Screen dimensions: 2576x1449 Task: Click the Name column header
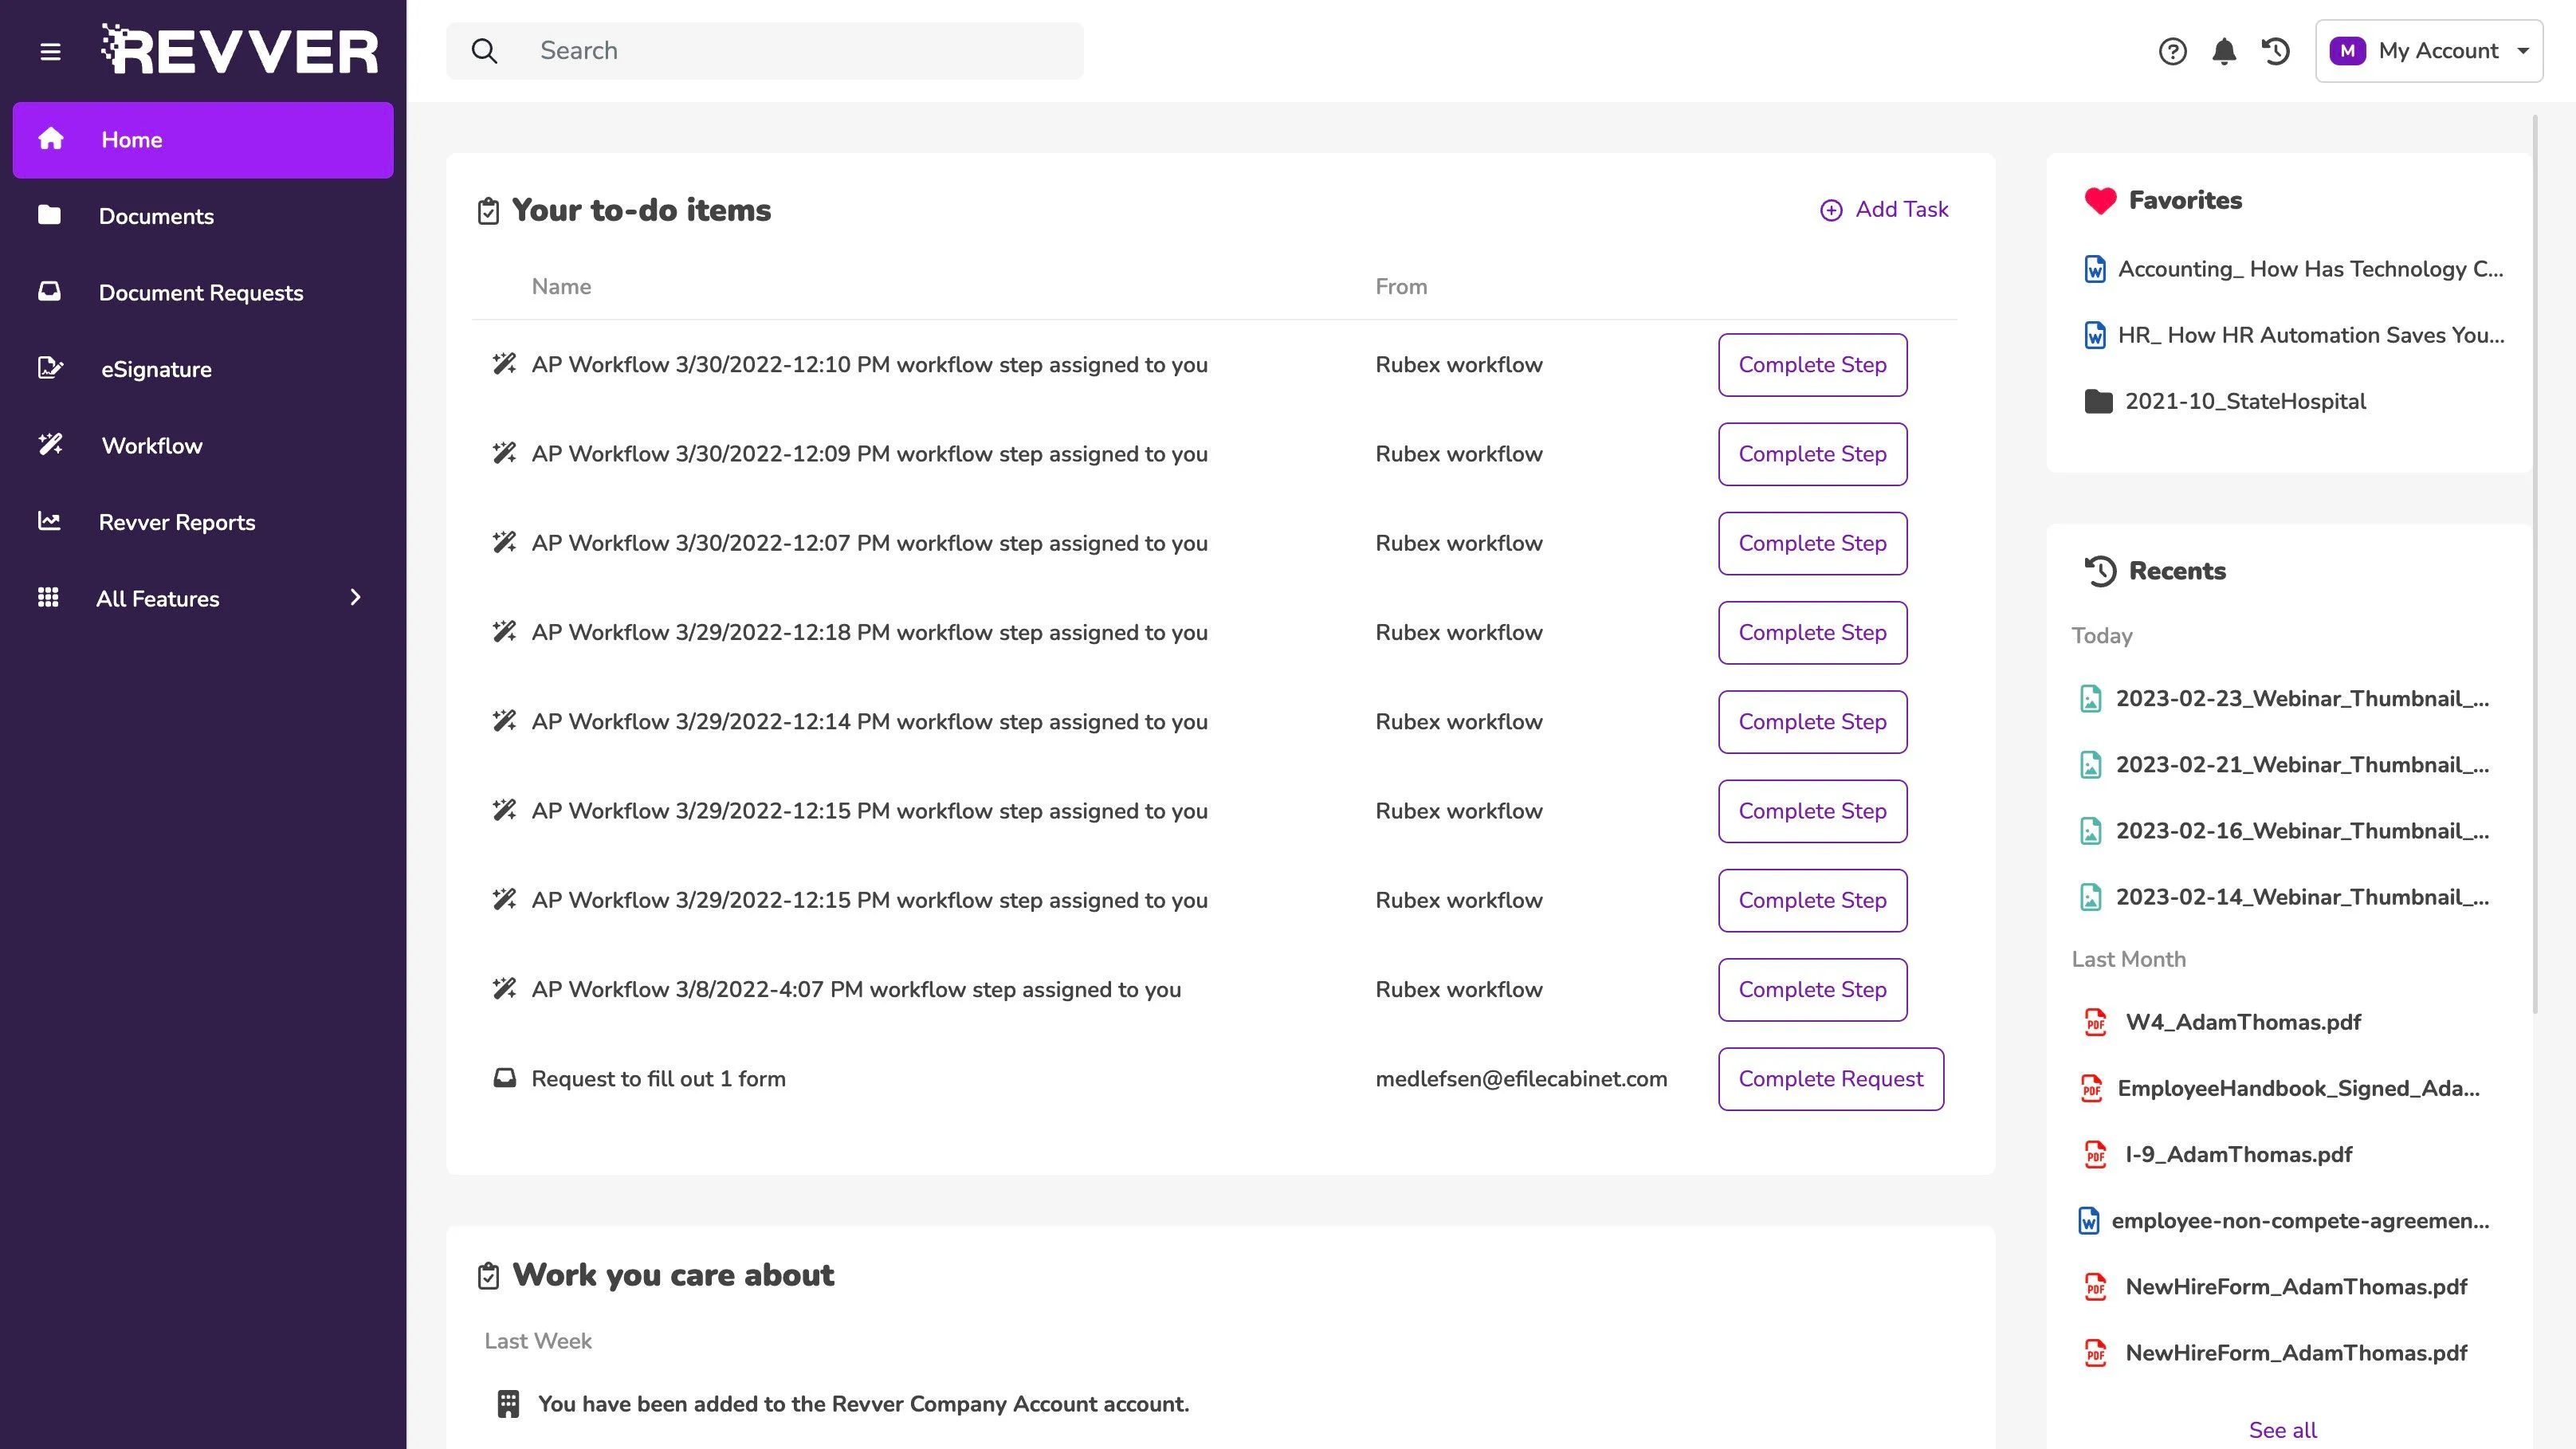tap(561, 287)
